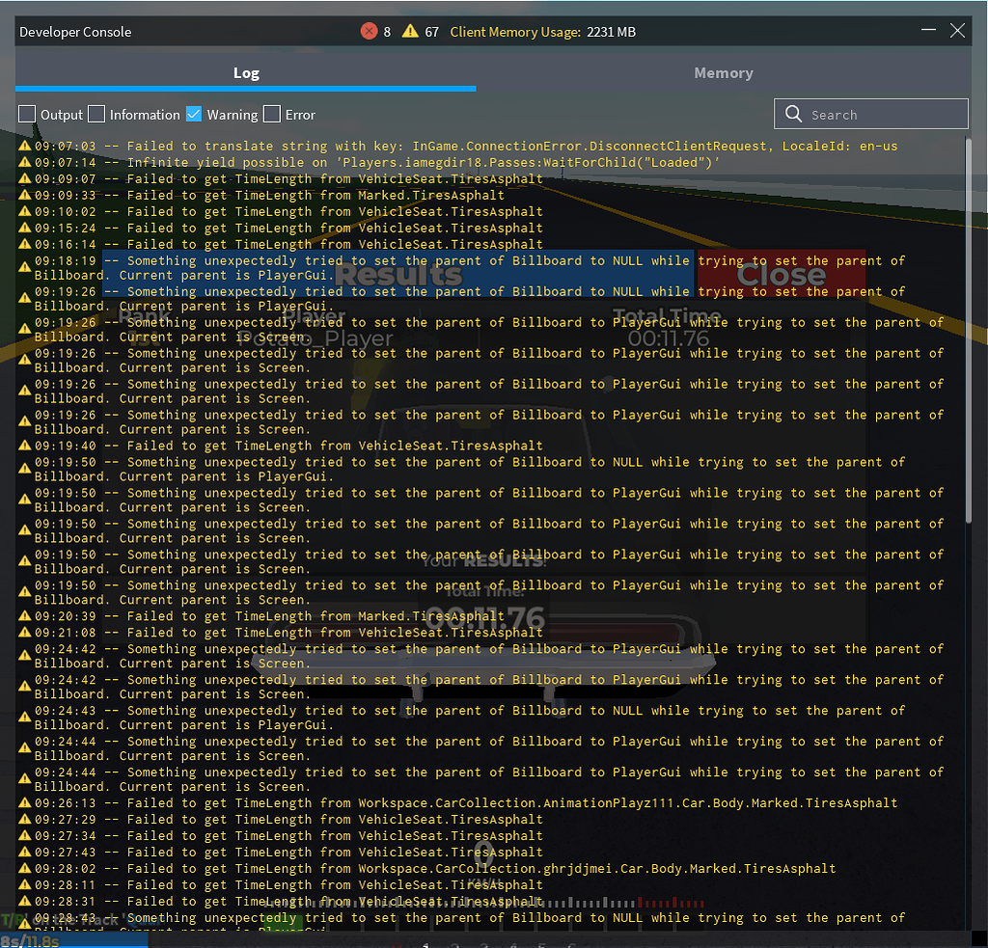The height and width of the screenshot is (948, 988).
Task: Click the blue race progress bar at bottom left
Action: (x=72, y=940)
